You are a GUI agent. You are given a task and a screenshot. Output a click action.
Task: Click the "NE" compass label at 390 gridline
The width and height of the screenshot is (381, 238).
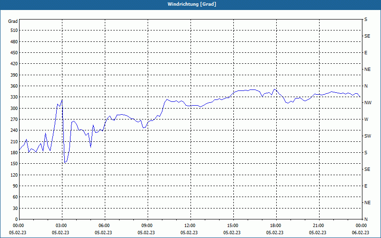(x=368, y=69)
